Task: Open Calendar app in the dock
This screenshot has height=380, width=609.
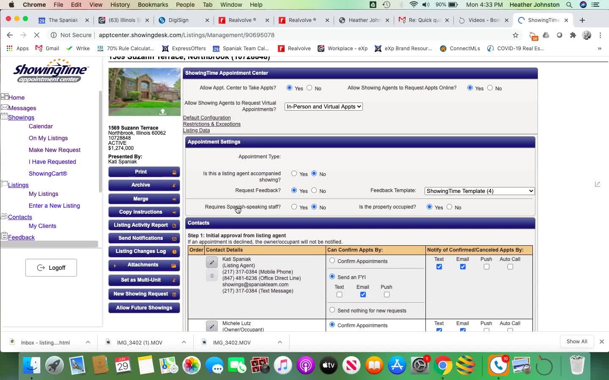Action: tap(123, 365)
